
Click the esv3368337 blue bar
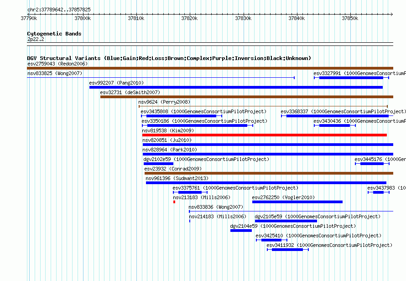coord(338,116)
